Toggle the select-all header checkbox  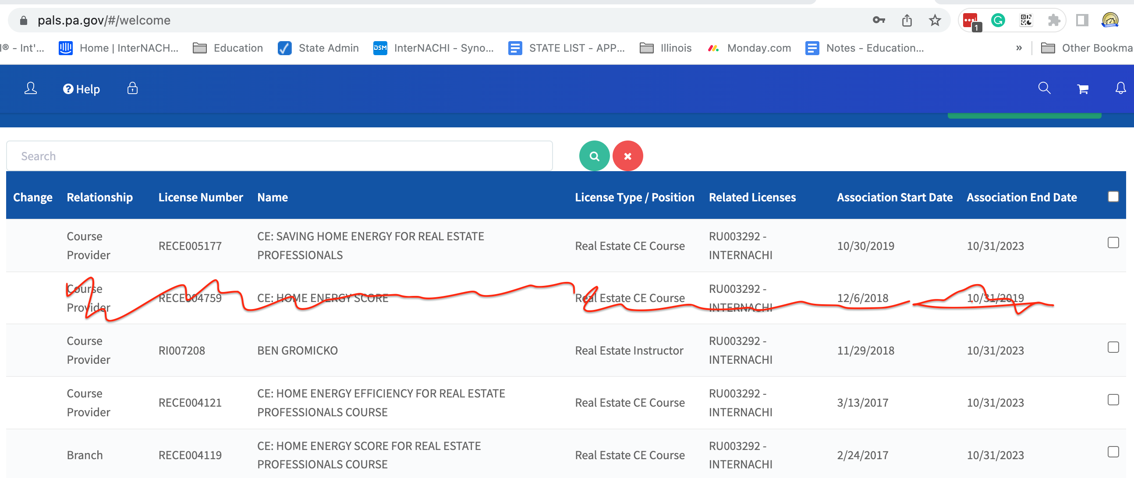[x=1113, y=197]
